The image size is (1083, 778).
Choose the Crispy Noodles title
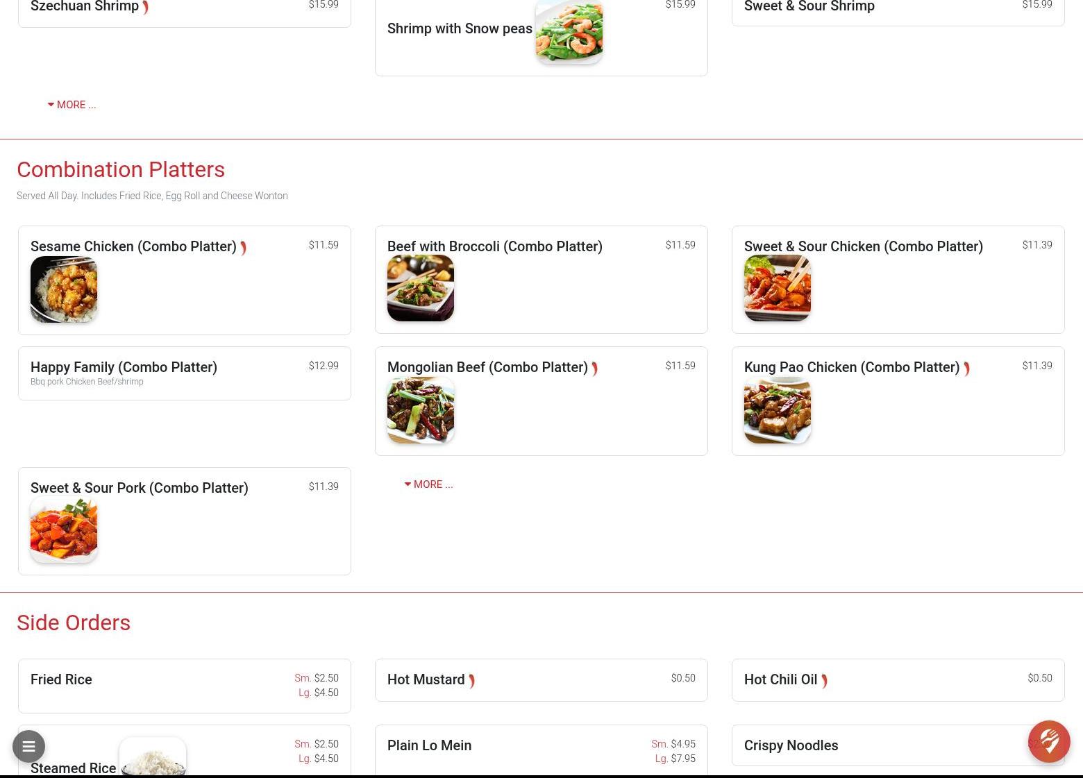tap(791, 745)
